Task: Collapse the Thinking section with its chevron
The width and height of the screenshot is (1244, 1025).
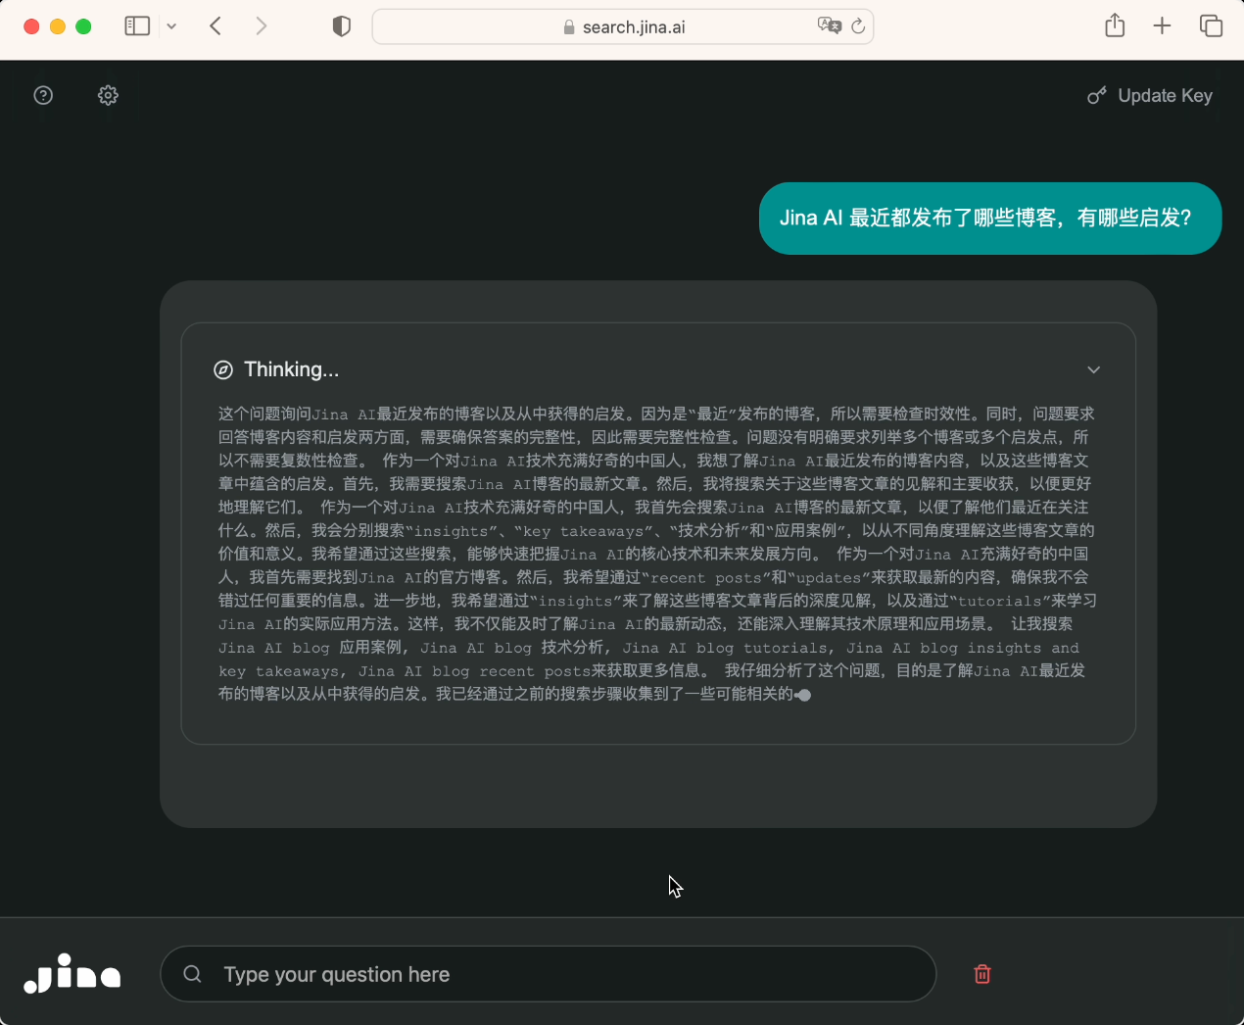Action: pyautogui.click(x=1093, y=369)
